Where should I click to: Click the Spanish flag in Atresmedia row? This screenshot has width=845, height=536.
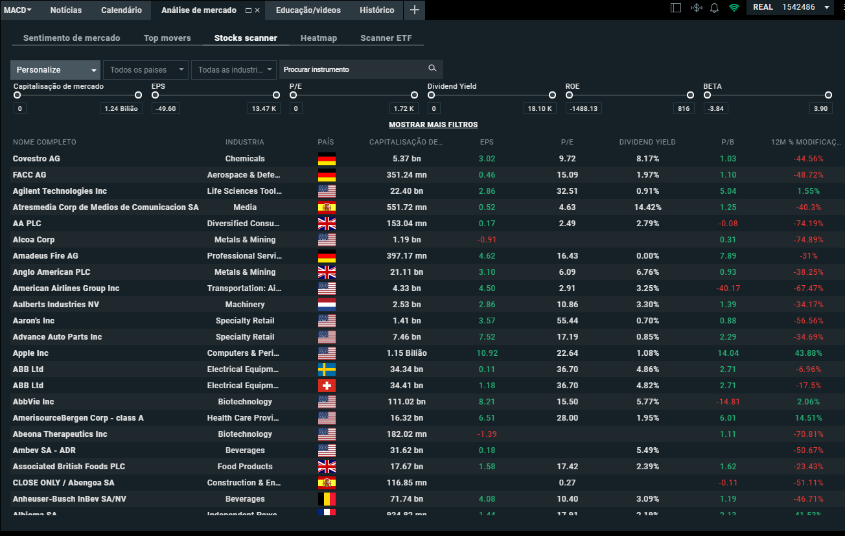coord(327,207)
